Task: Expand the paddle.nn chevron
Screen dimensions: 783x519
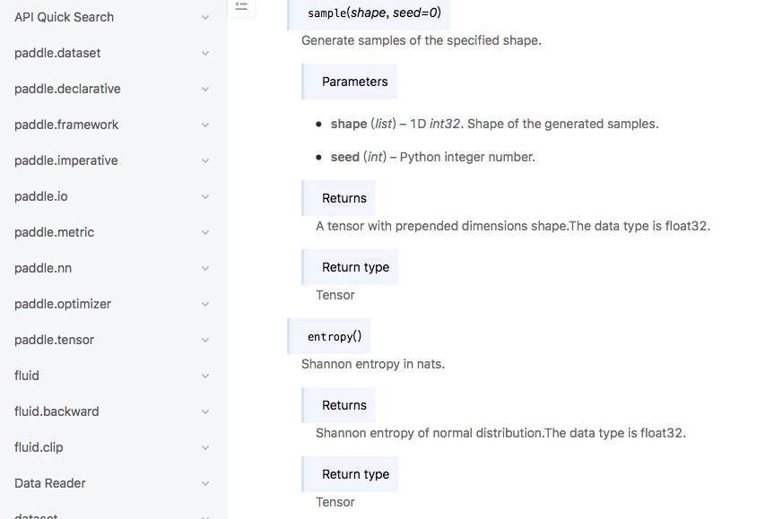Action: [x=205, y=269]
